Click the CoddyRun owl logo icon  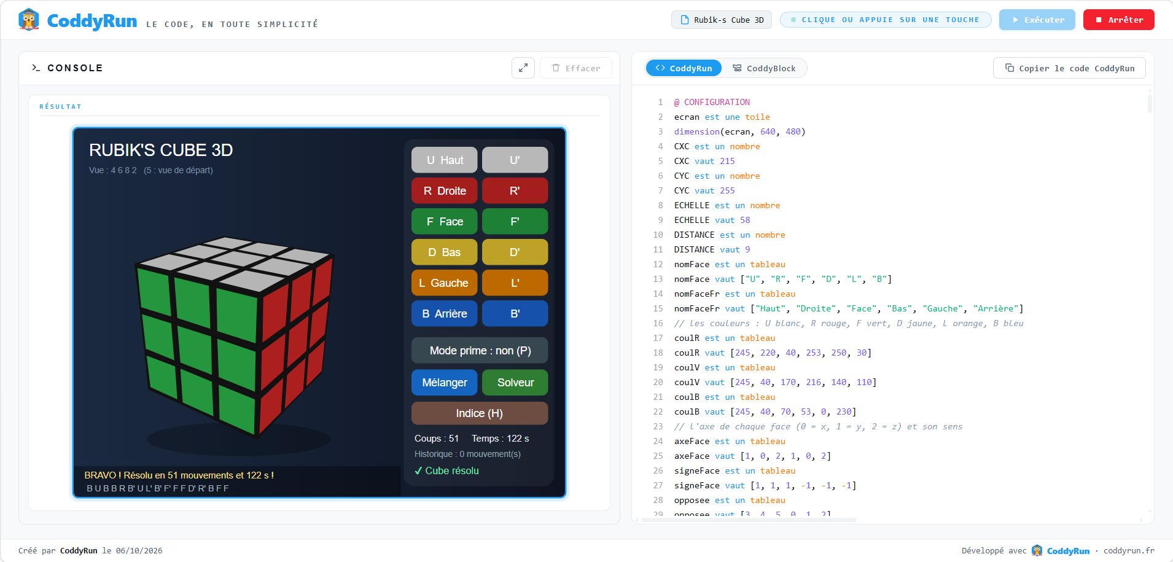click(29, 20)
